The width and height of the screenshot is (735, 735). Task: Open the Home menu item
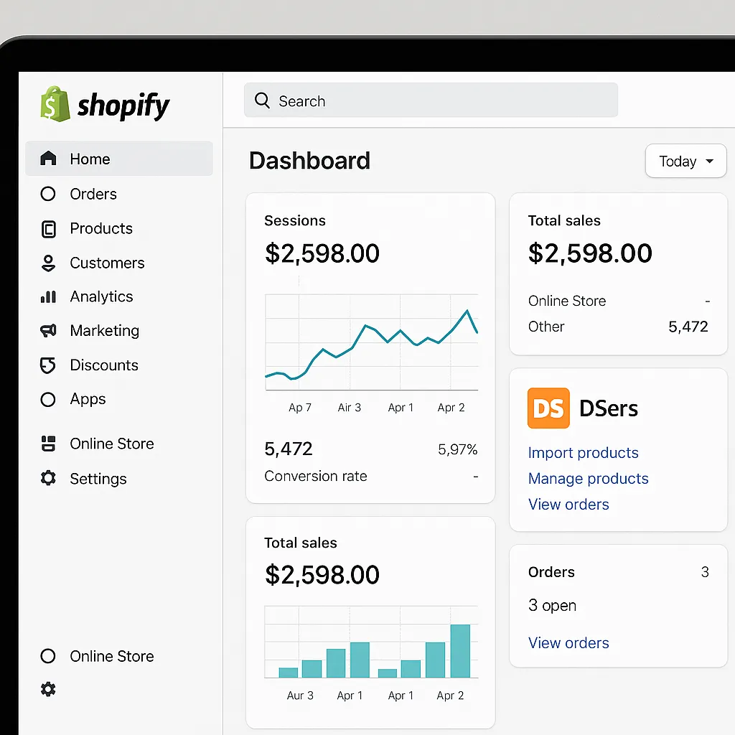tap(119, 159)
